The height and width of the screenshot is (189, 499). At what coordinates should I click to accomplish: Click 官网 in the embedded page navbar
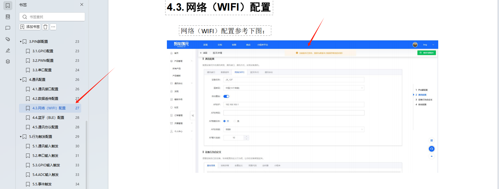pos(234,45)
